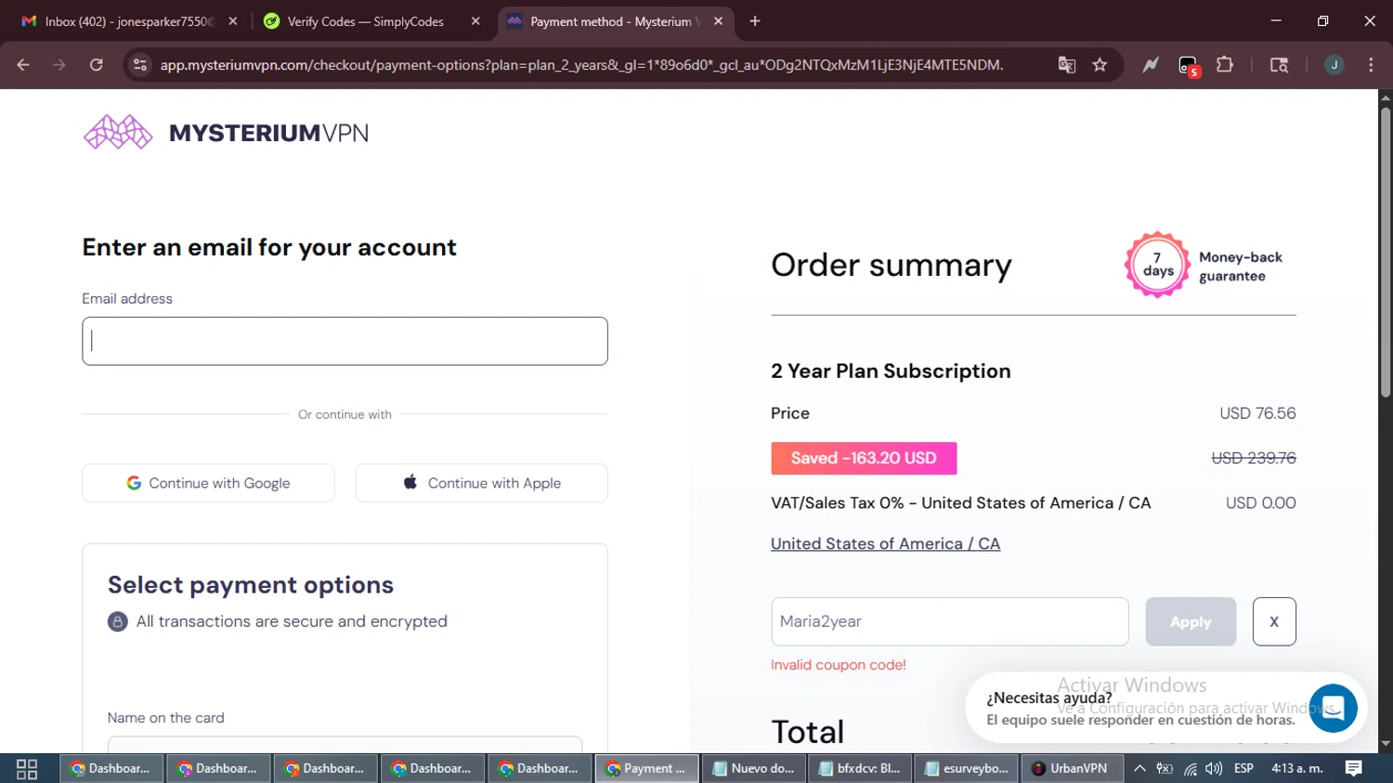Clear the coupon with the X button
The width and height of the screenshot is (1393, 783).
1274,621
